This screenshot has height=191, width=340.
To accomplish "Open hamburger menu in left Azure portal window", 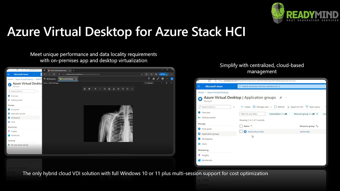I will [x=8, y=75].
